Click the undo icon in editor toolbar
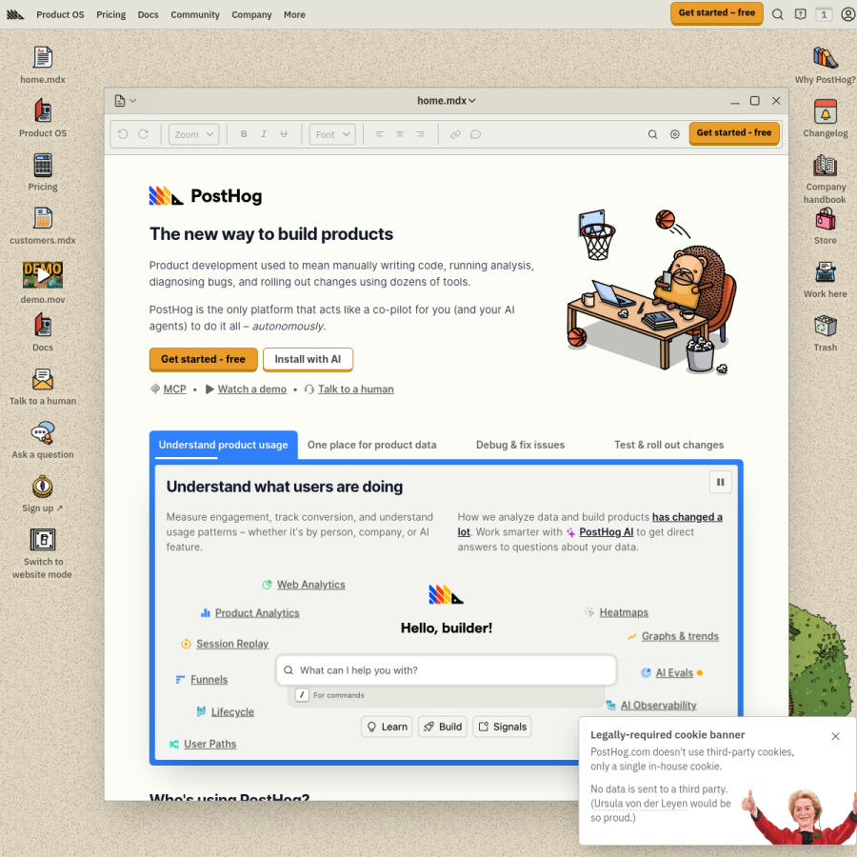 [x=123, y=134]
